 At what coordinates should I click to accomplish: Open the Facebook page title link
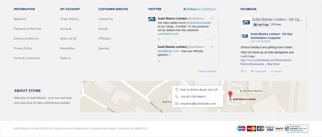277,19
